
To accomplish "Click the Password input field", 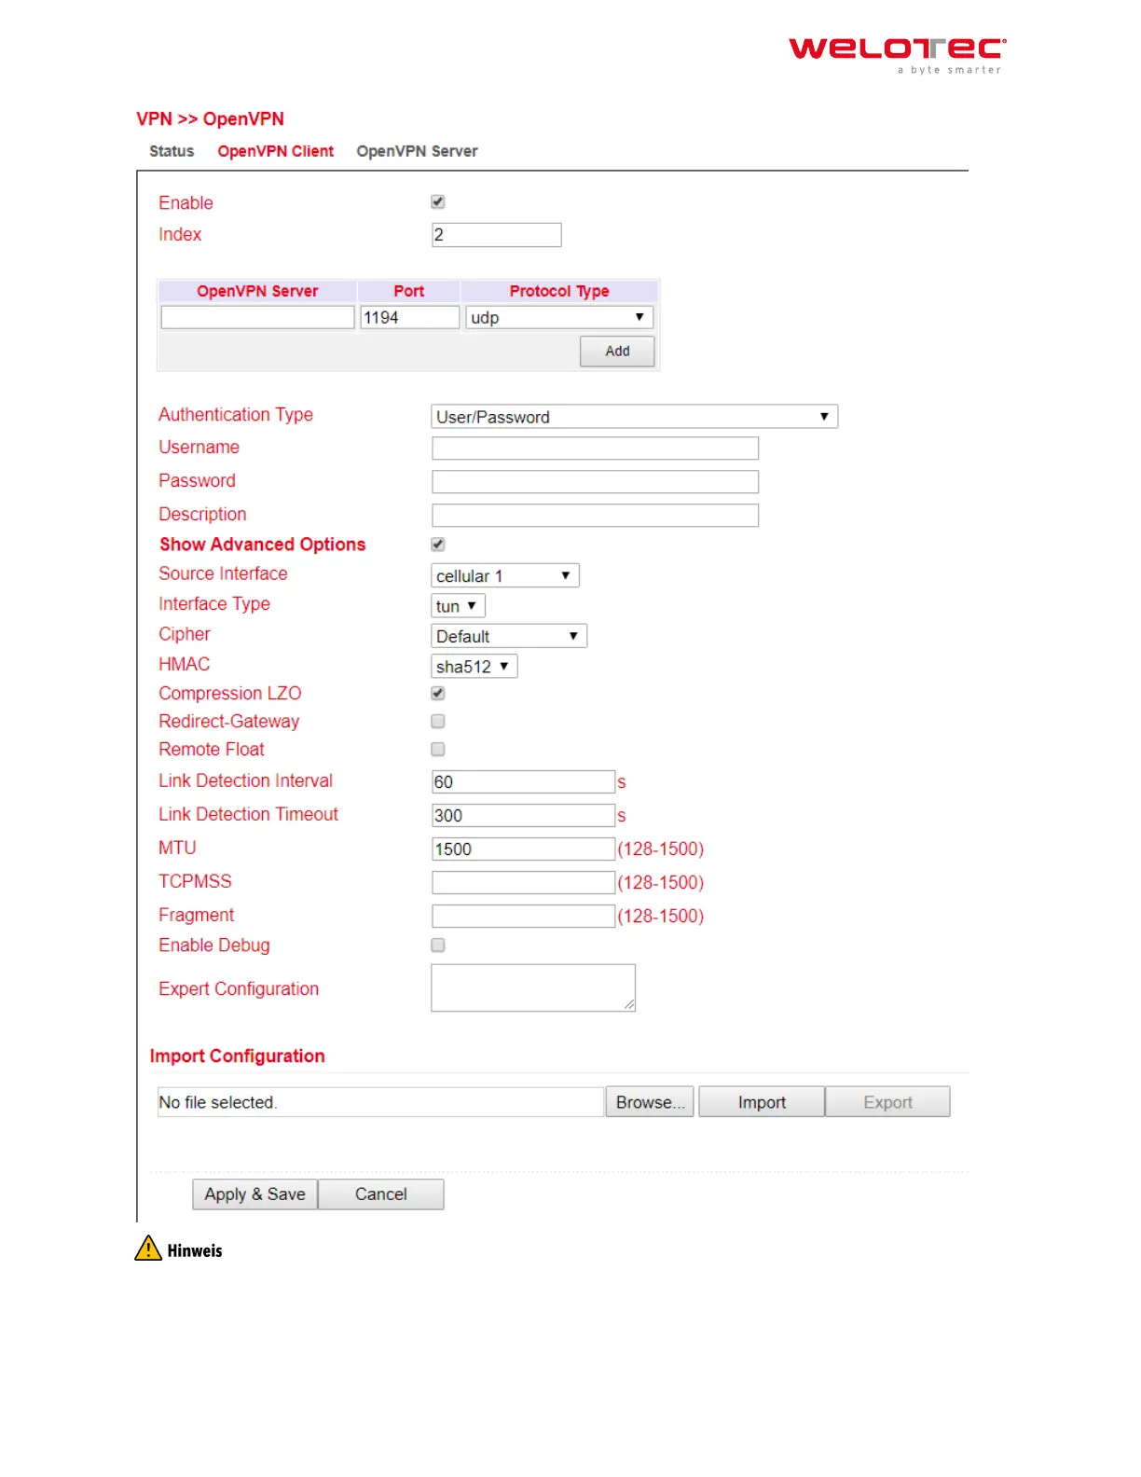I will 595,482.
